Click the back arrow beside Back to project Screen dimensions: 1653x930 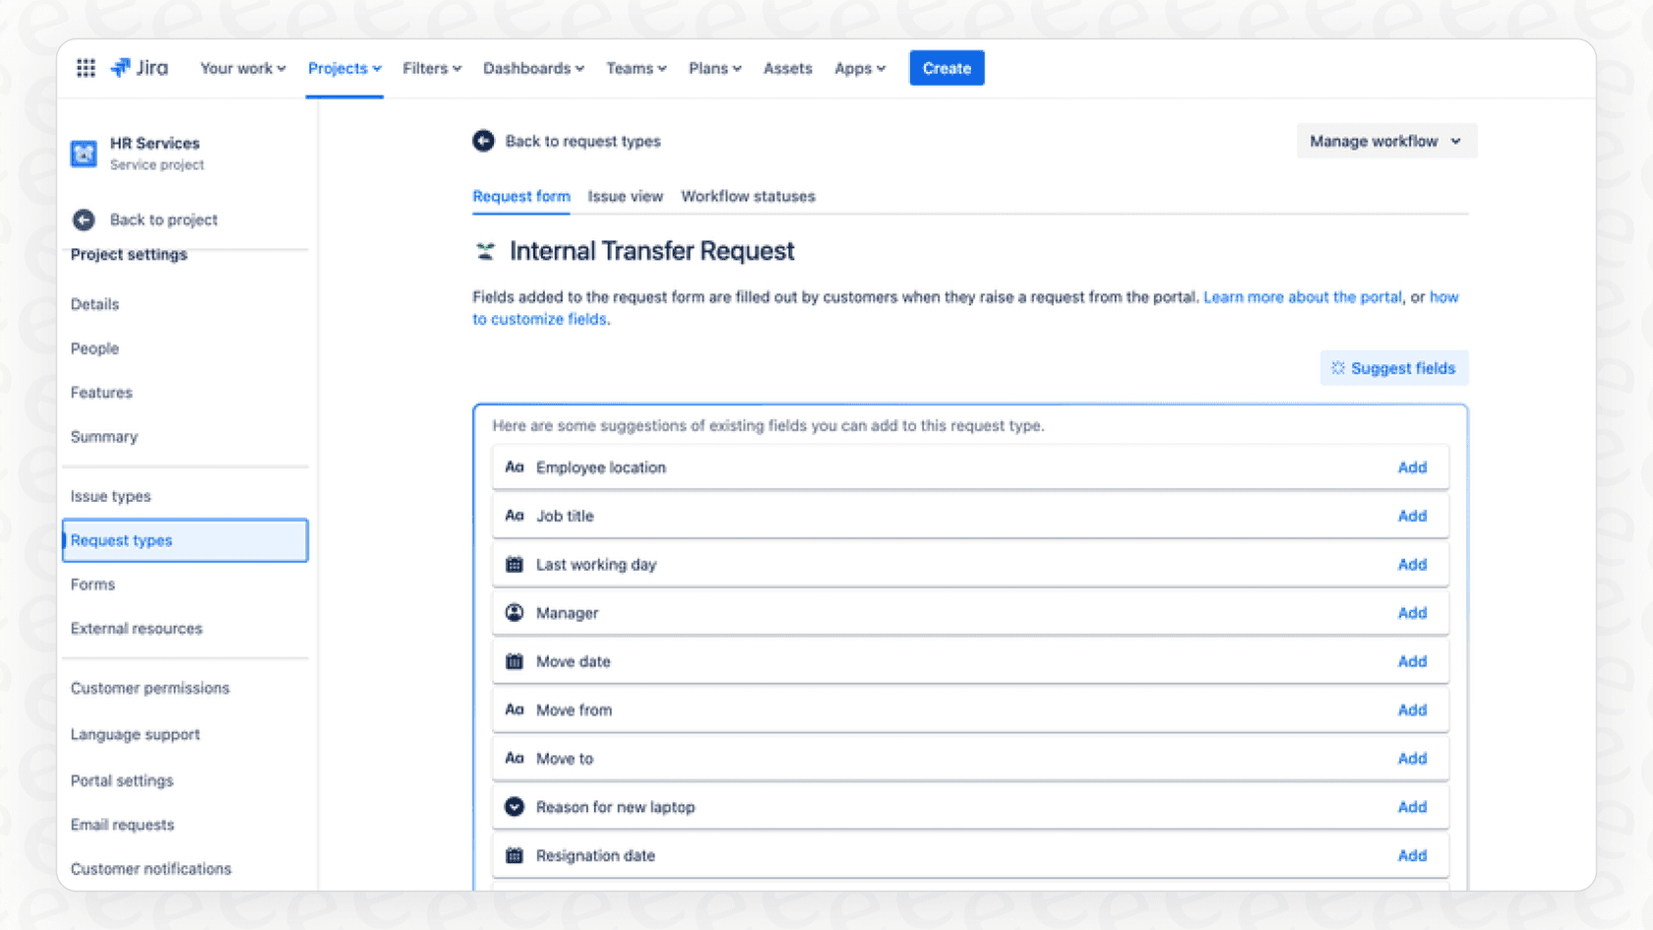(85, 219)
